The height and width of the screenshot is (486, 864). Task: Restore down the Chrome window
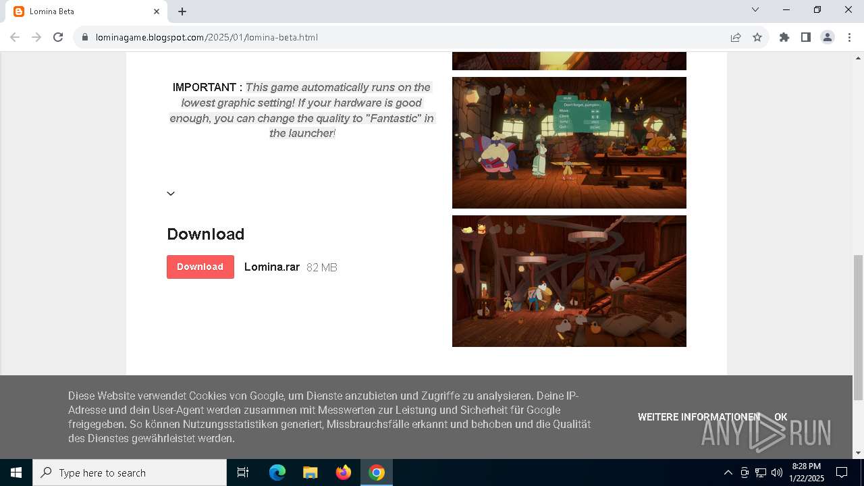point(817,10)
